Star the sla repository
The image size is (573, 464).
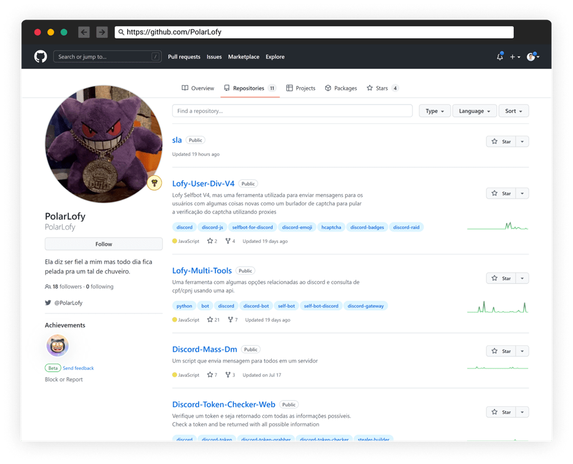click(501, 141)
